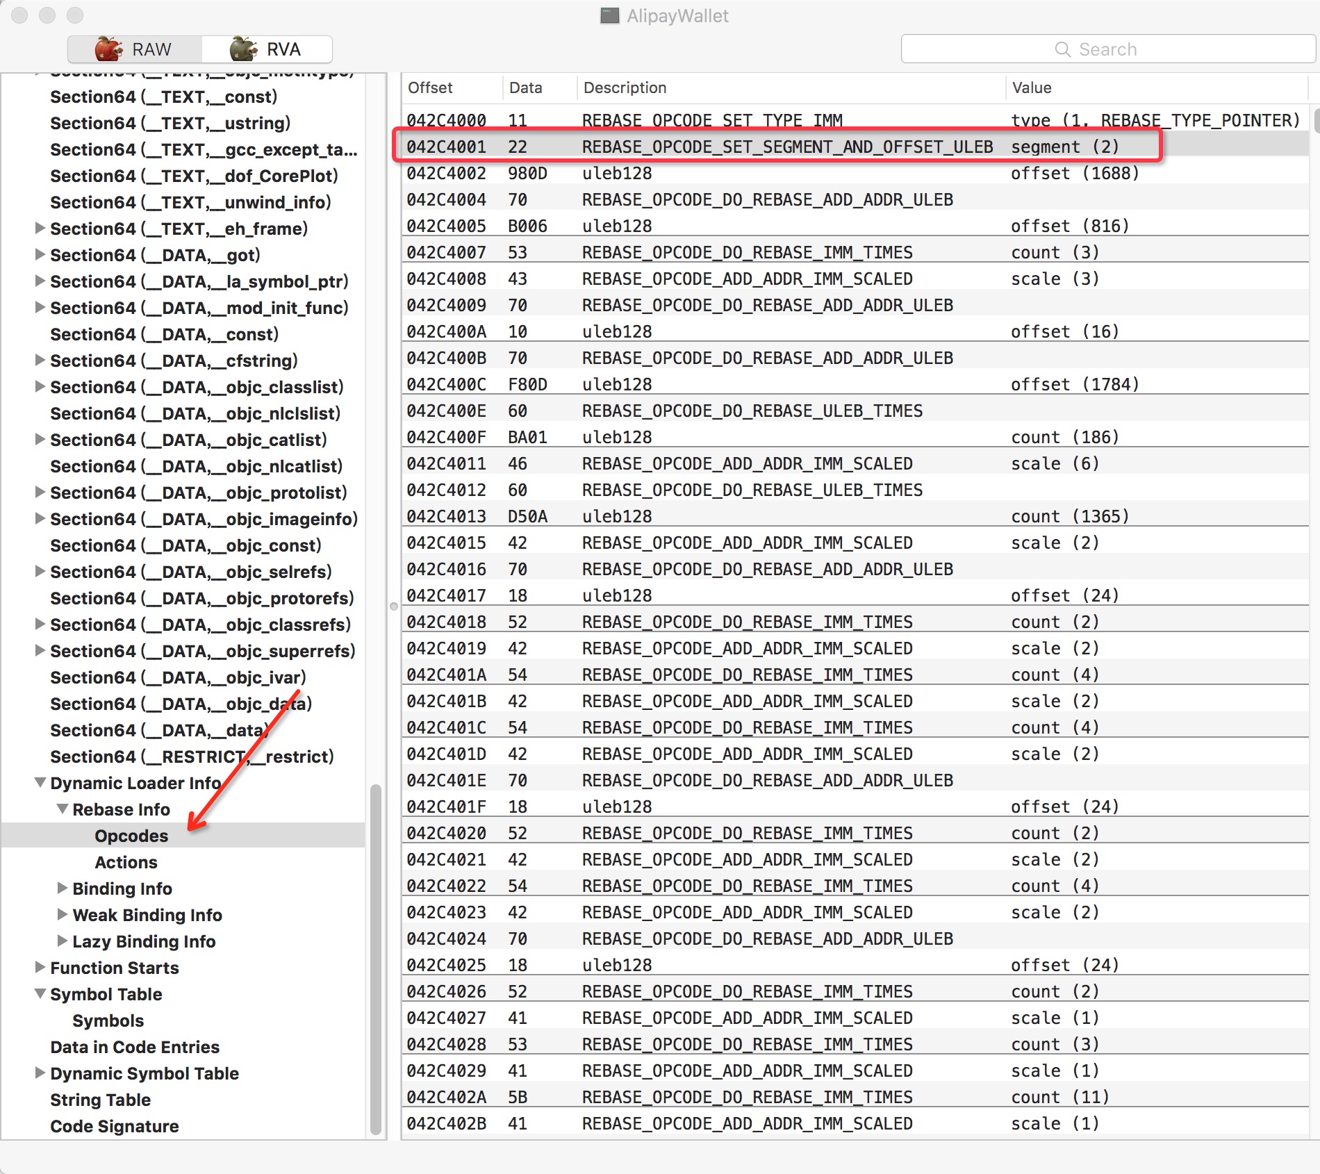Select the Code Signature tree item
This screenshot has height=1174, width=1320.
point(114,1126)
